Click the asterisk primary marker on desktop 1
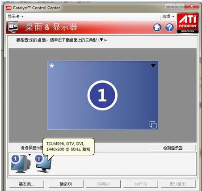This screenshot has width=202, height=191. click(x=52, y=66)
